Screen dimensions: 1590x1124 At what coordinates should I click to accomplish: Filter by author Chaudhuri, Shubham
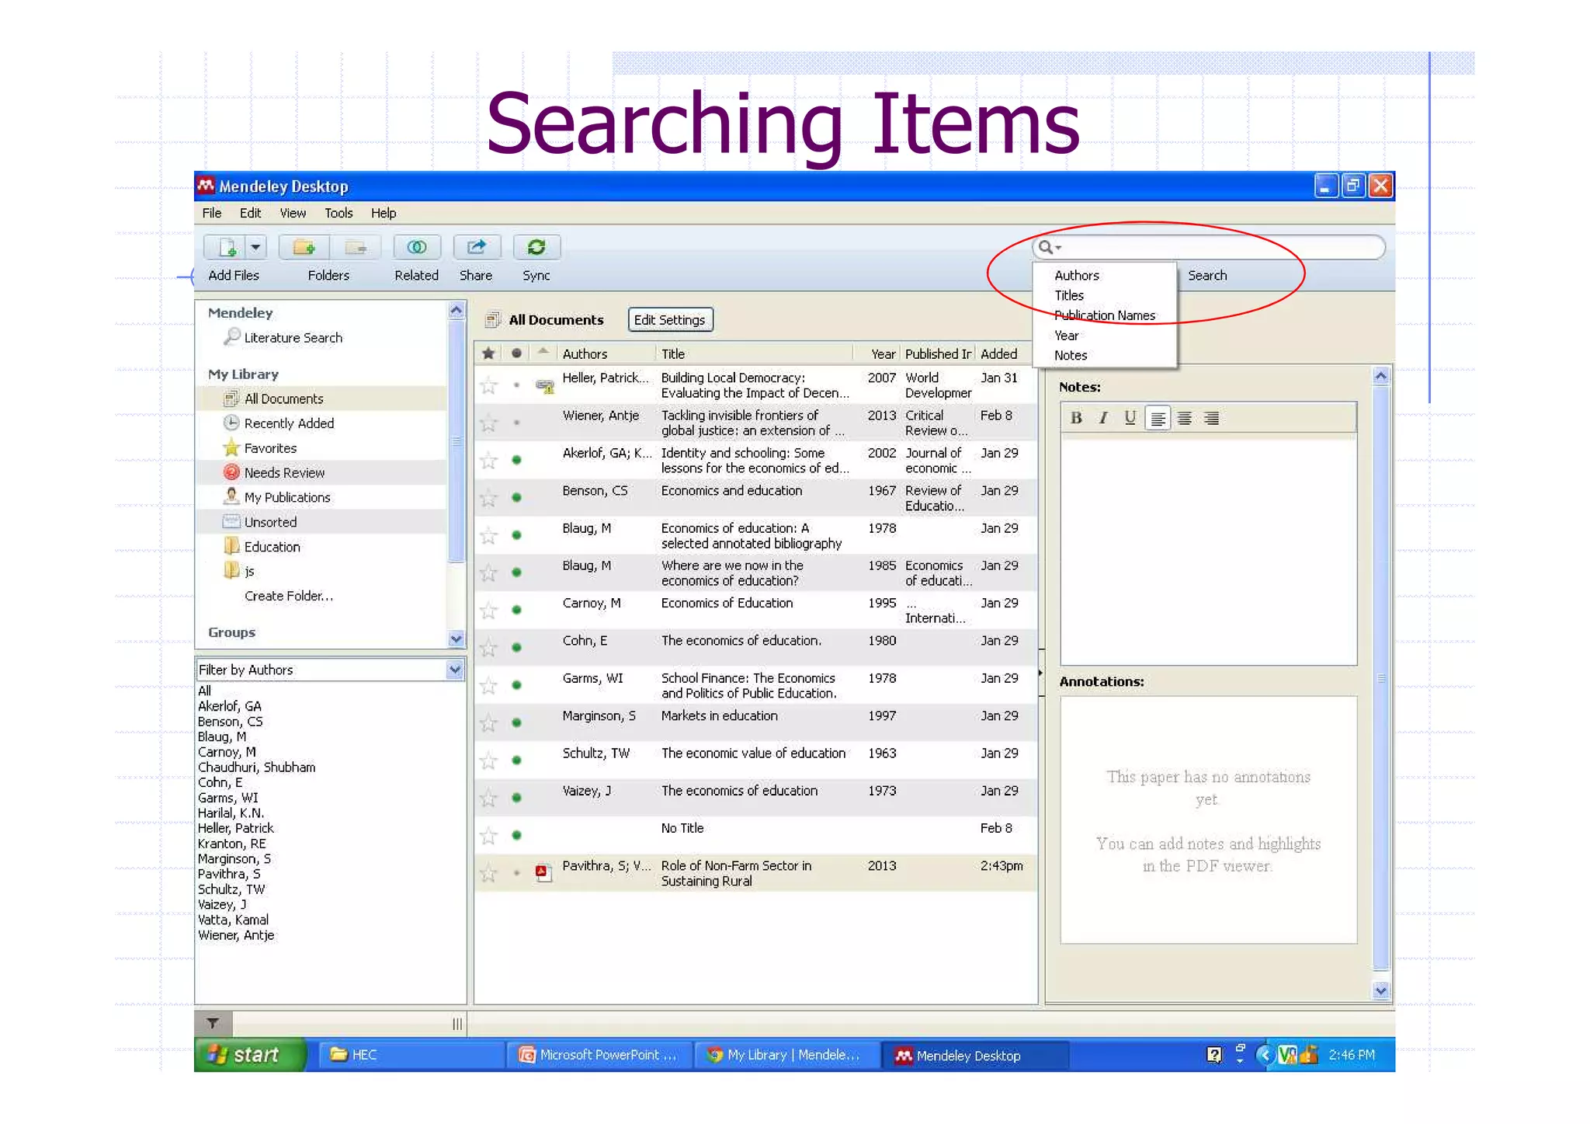(x=256, y=767)
